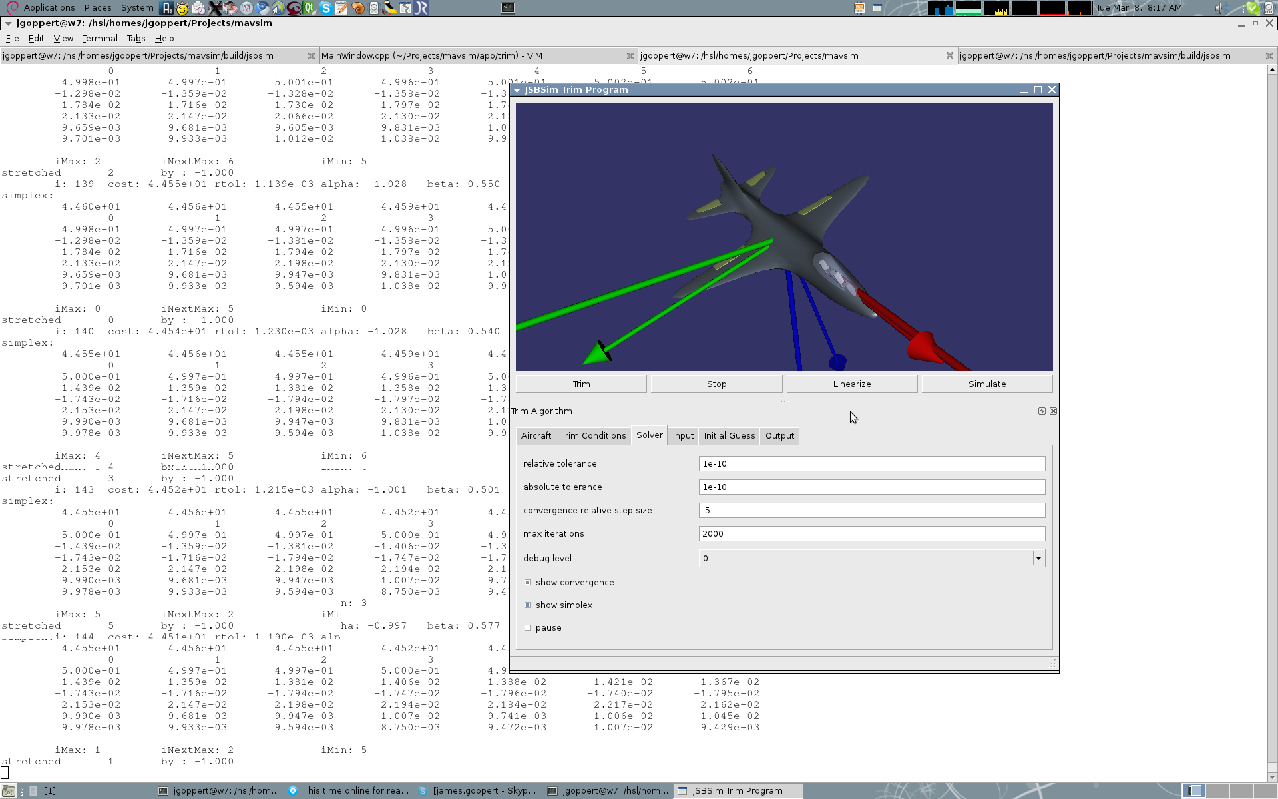Click the Stop button
This screenshot has width=1278, height=799.
(x=716, y=384)
